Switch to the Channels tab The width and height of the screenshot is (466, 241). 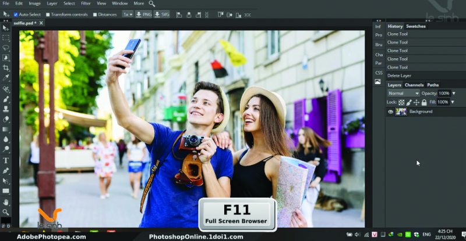414,85
